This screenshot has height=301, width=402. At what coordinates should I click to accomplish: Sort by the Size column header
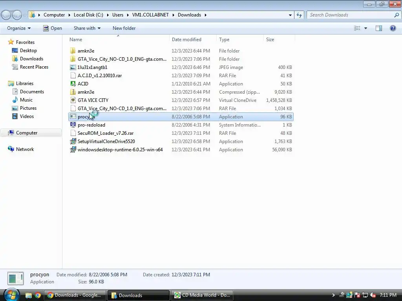[x=279, y=40]
